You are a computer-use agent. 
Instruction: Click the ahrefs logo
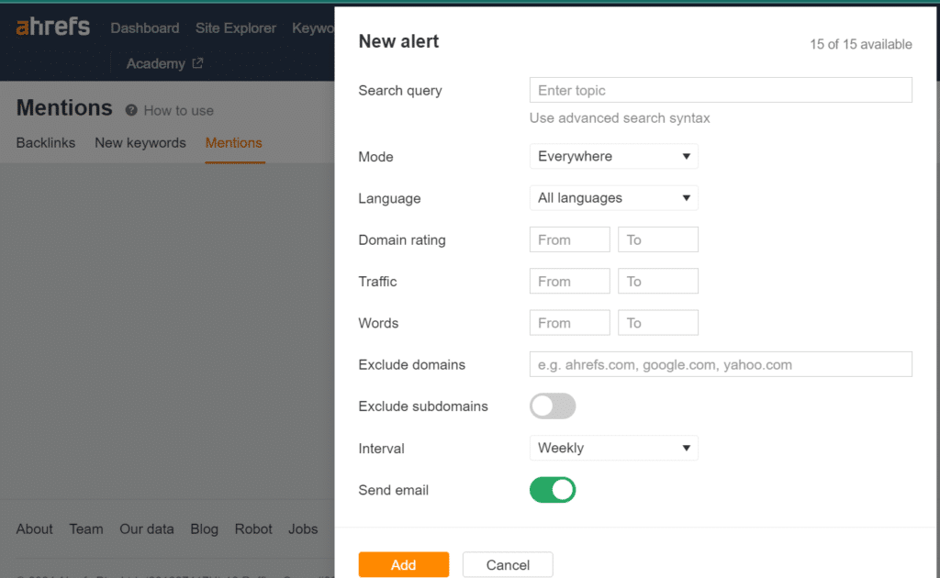pos(52,27)
